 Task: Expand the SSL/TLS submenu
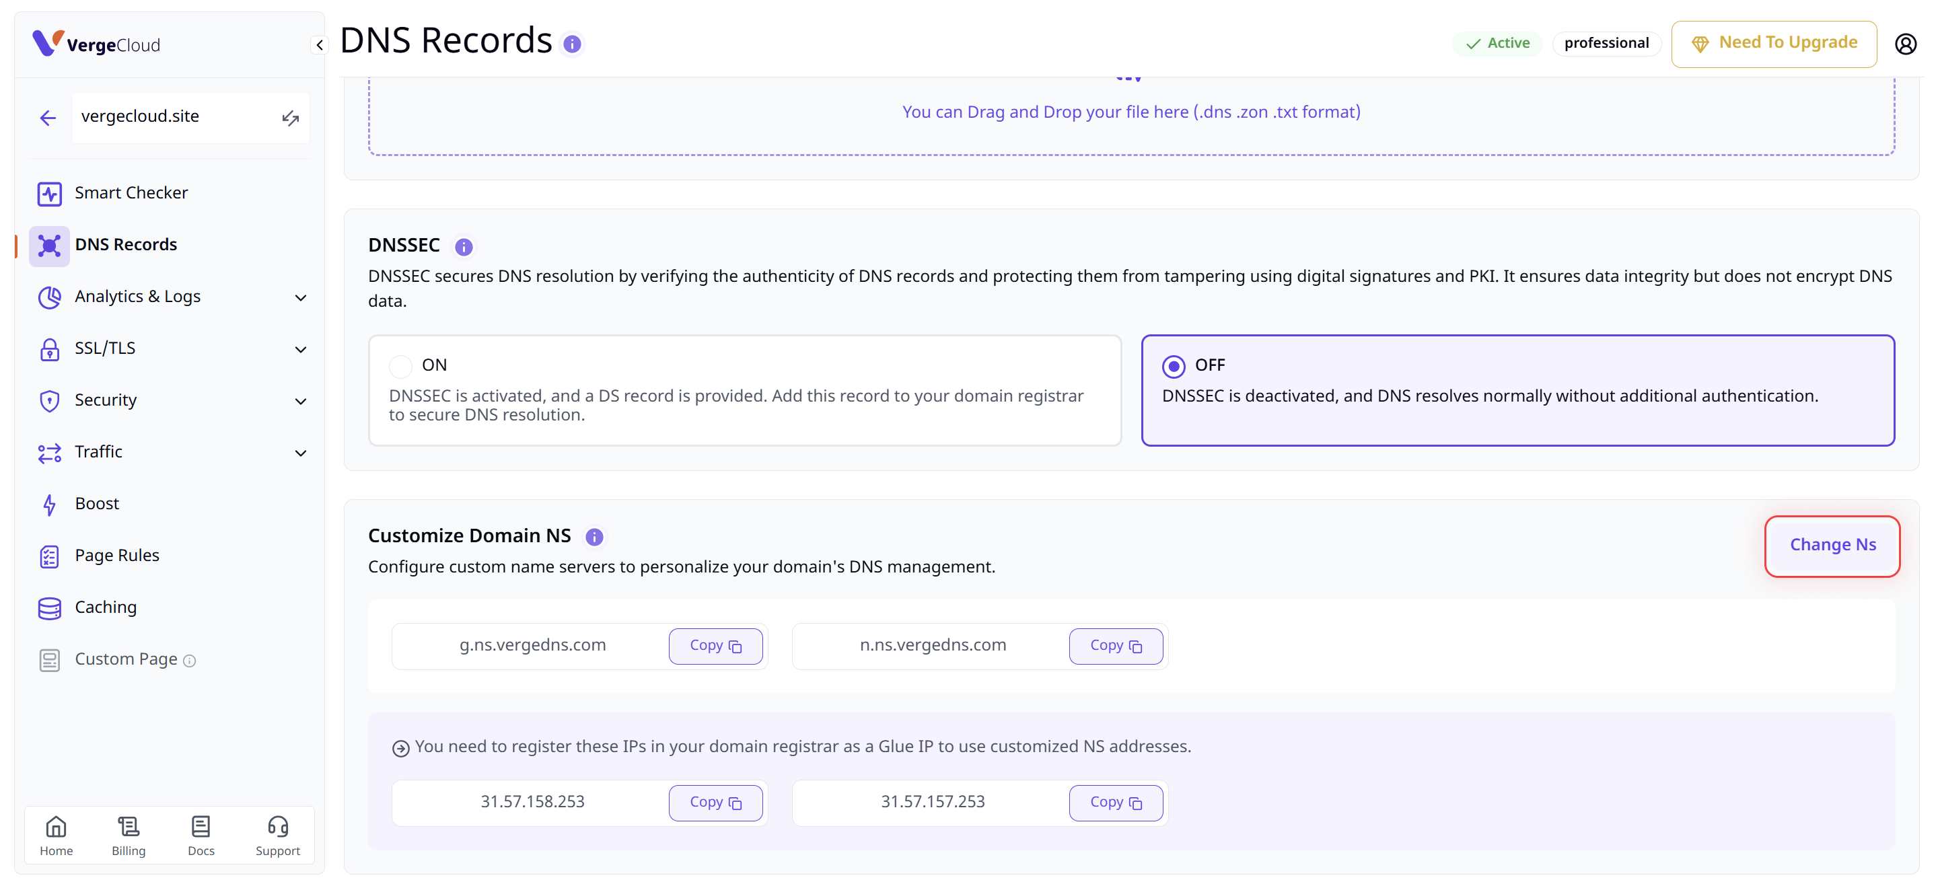click(300, 350)
